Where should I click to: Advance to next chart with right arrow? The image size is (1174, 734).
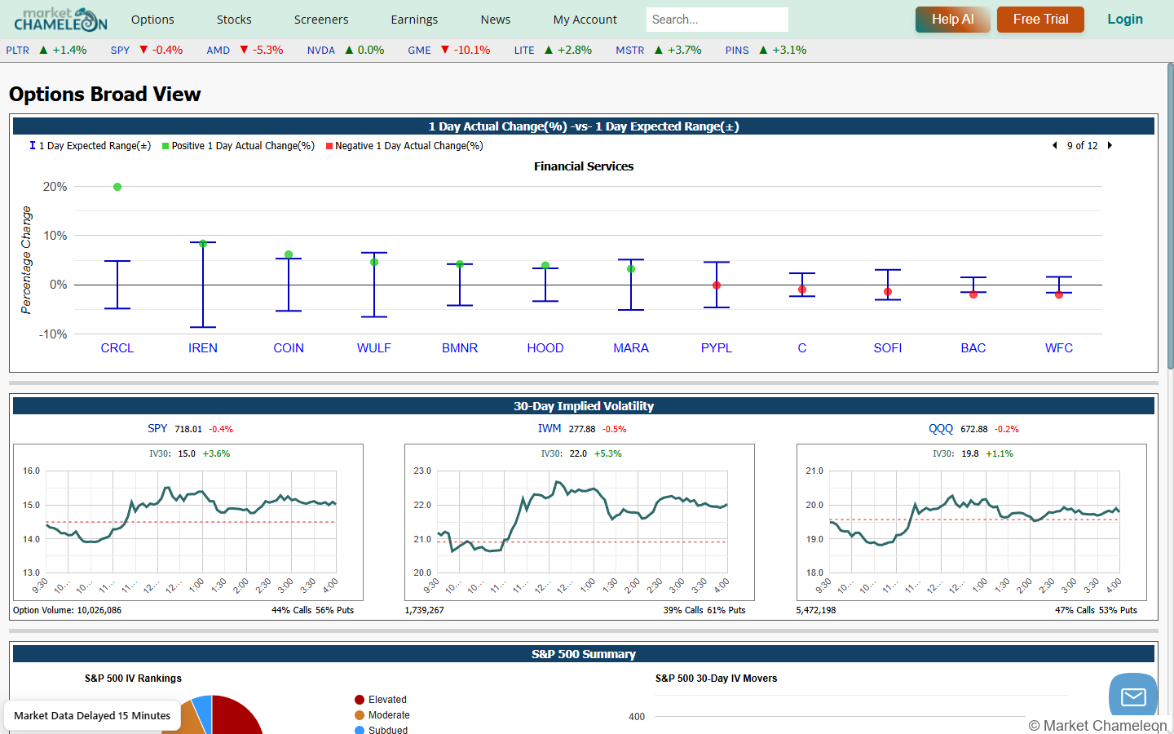(x=1110, y=145)
